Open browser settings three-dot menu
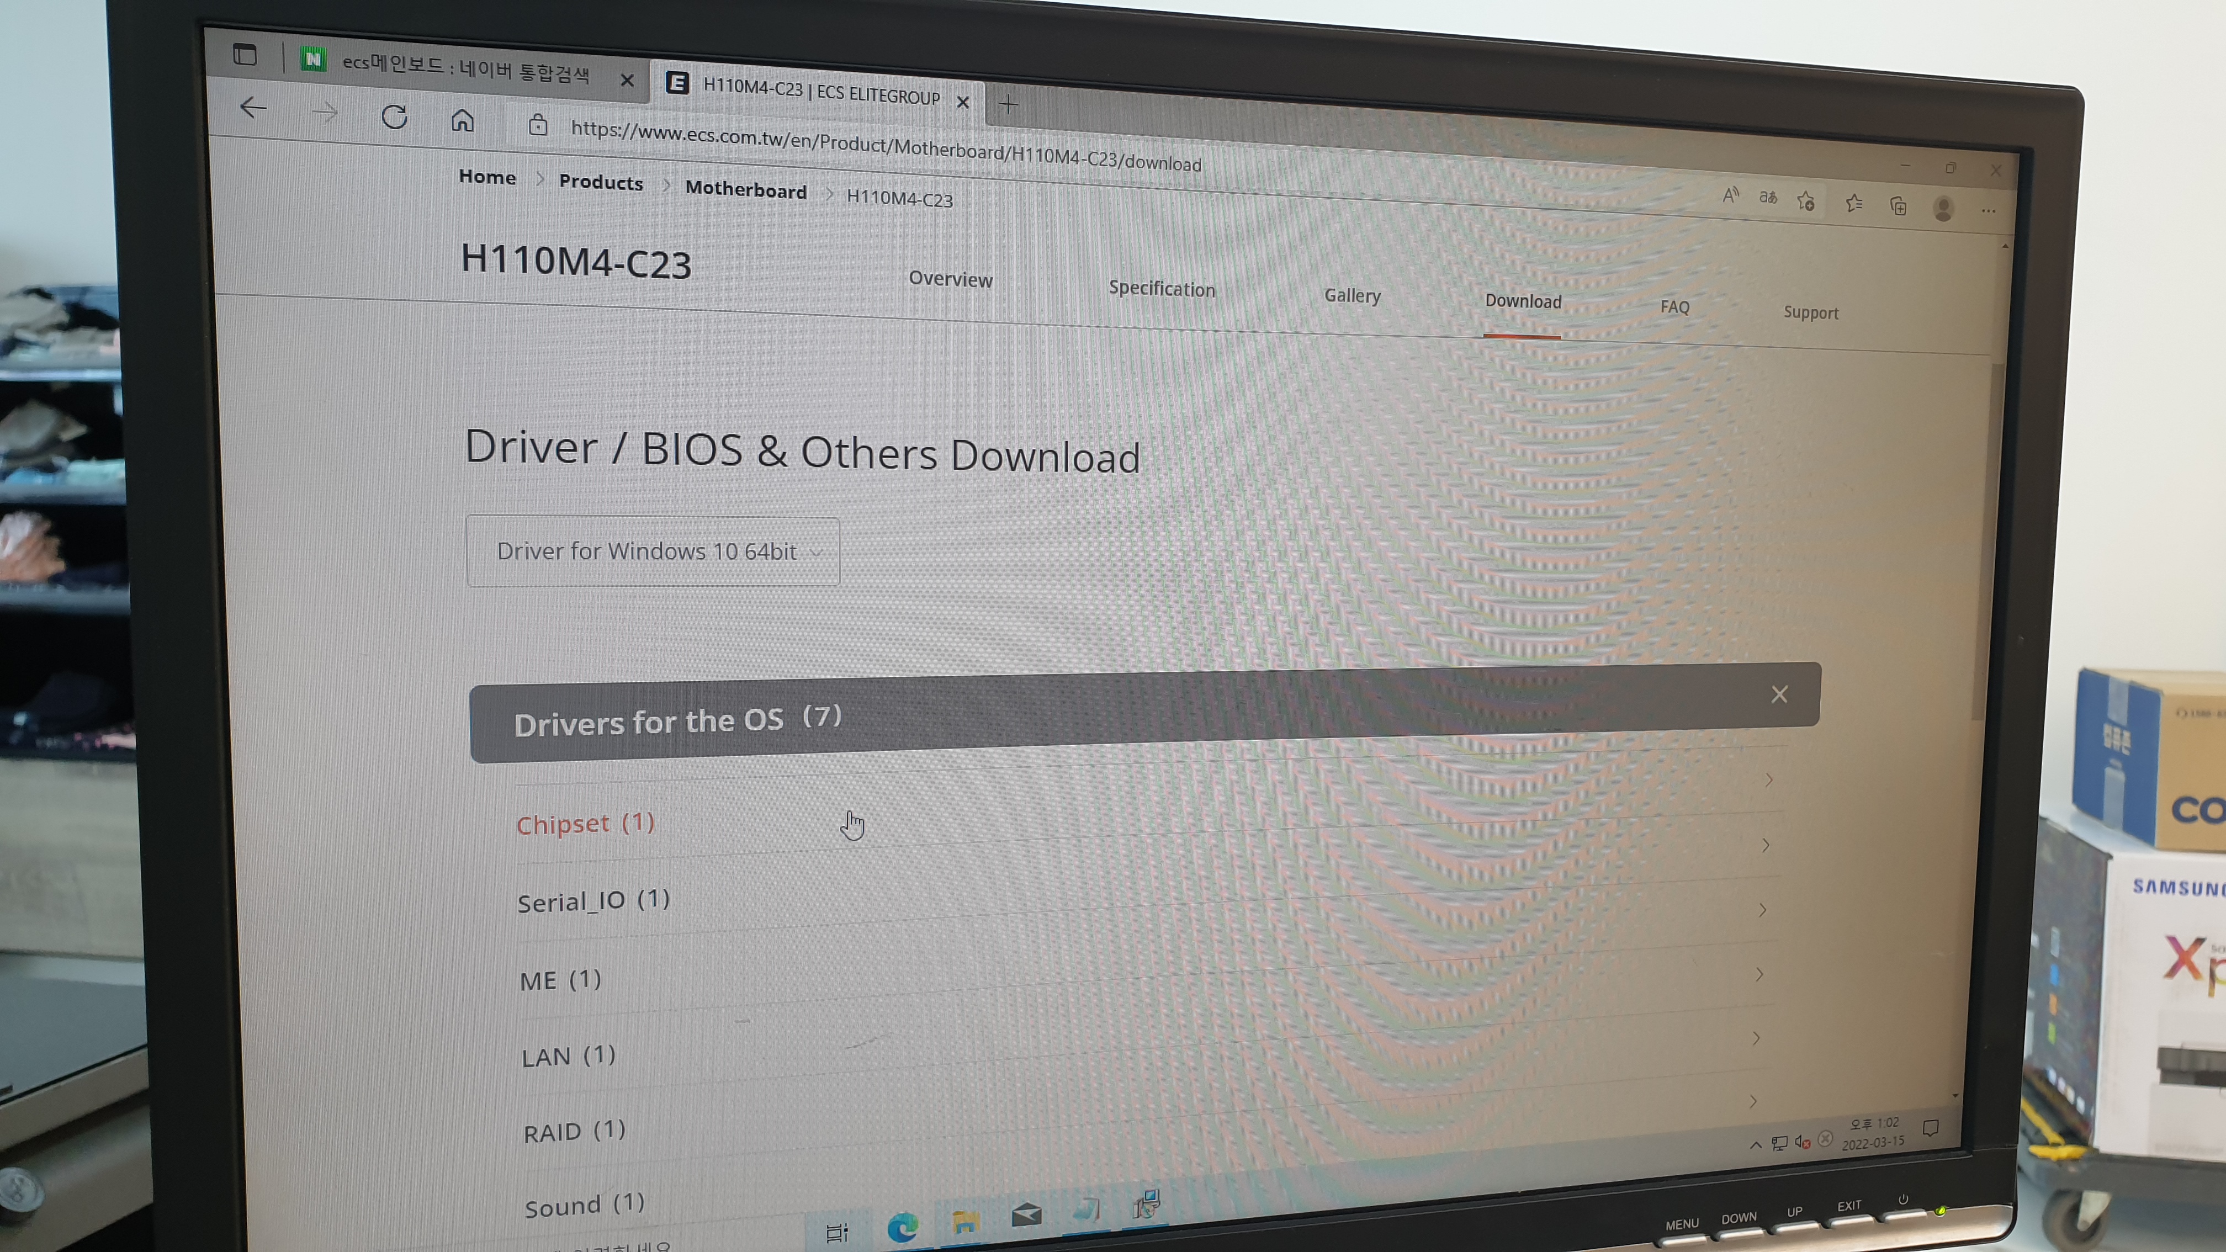Screen dimensions: 2226x1252 click(x=1988, y=211)
